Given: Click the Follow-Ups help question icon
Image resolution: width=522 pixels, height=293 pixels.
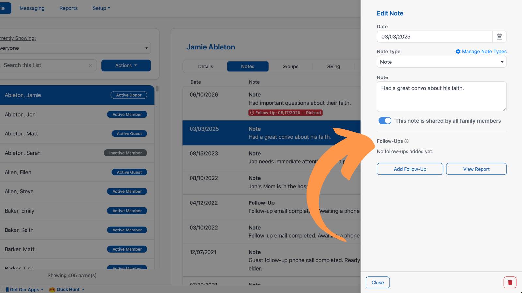Looking at the screenshot, I should click(407, 141).
